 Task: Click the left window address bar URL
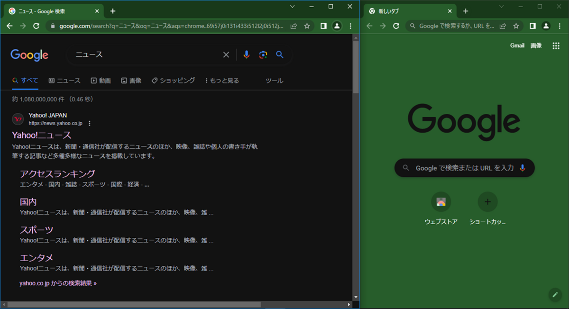pyautogui.click(x=171, y=26)
